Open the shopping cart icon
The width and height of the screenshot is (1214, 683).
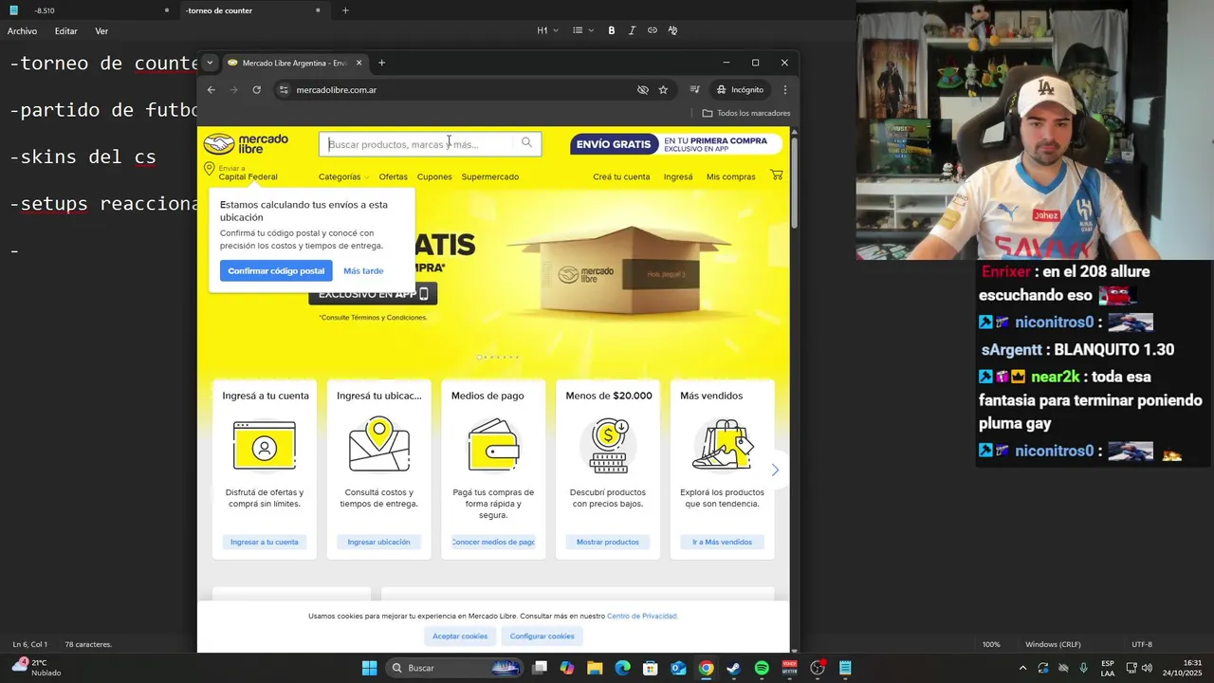click(x=777, y=175)
